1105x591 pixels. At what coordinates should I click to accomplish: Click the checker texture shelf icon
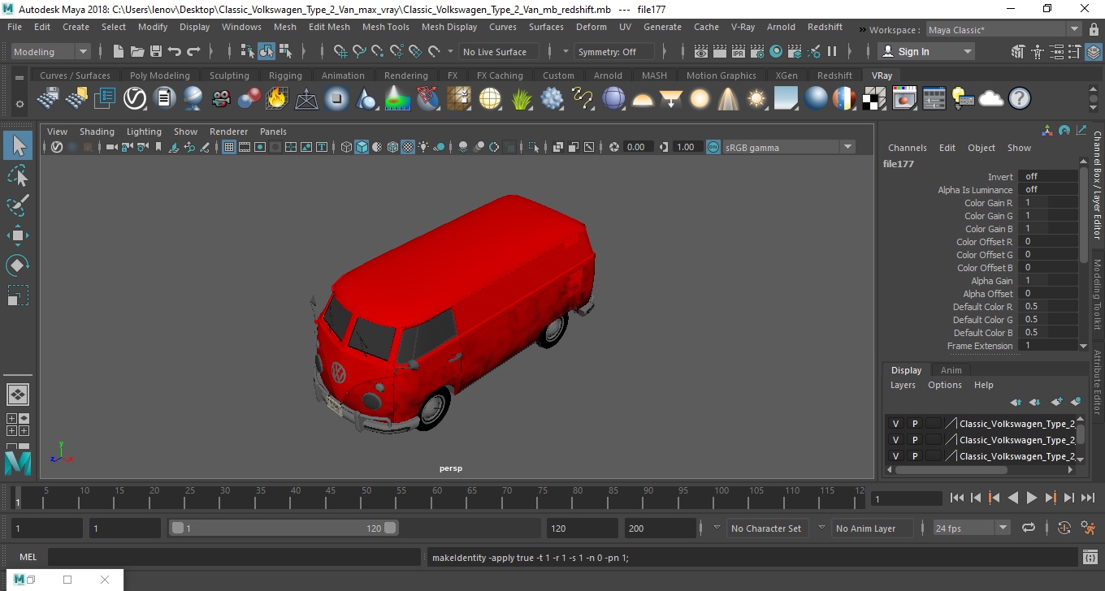(x=874, y=99)
